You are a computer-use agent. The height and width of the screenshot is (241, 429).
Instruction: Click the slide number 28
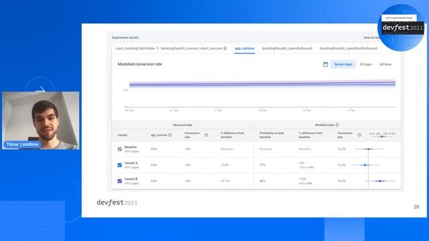click(416, 207)
